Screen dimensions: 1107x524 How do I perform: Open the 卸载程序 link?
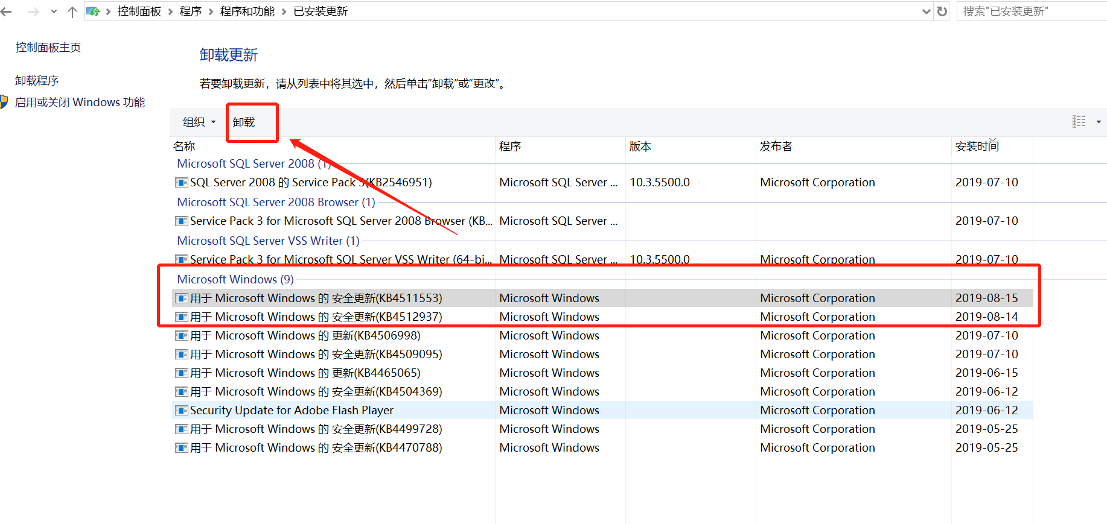coord(37,81)
